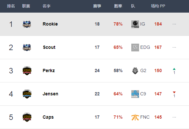This screenshot has width=189, height=129.
Task: Click the Cloud9 team logo
Action: (135, 94)
